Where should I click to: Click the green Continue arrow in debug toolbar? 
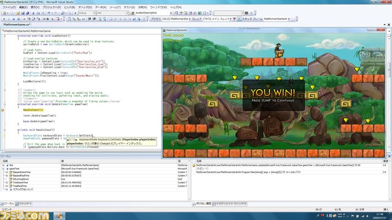[x=4, y=19]
